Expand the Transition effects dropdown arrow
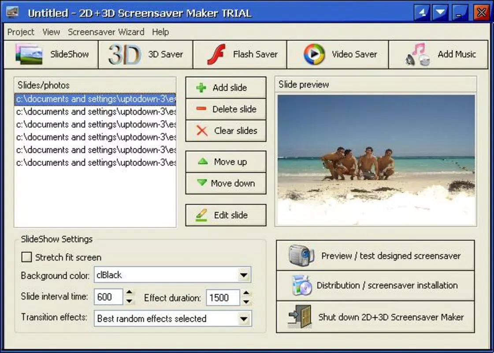 (244, 319)
